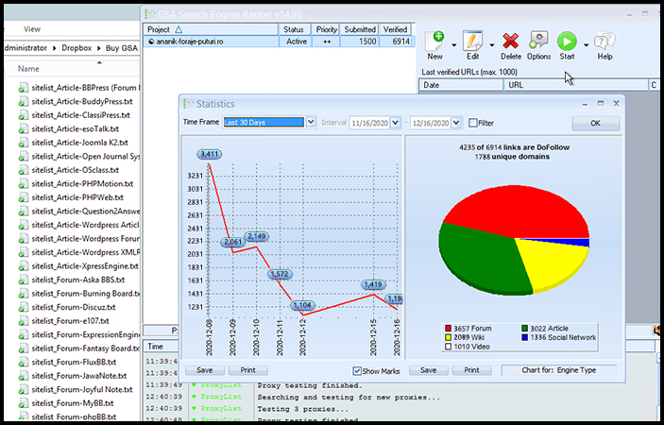Viewport: 664px width, 425px height.
Task: Select file sitelist_Article-ClassiPress.txt
Action: tap(80, 115)
